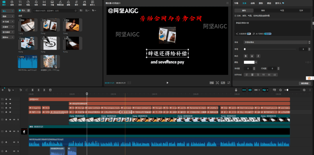Click the 保存预设 button

[x=305, y=83]
